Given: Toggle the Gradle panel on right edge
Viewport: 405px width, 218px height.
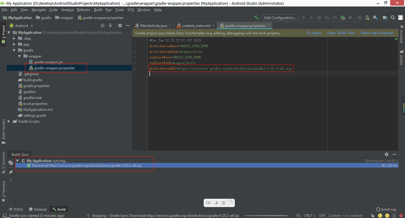Looking at the screenshot, I should [401, 58].
